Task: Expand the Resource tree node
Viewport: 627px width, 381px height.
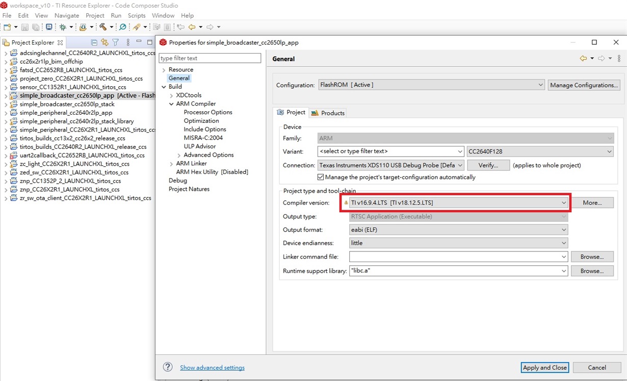Action: (164, 70)
